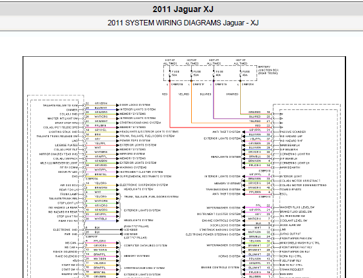
Task: Click the 'COOLANT LEVEL SW' label
Action: pyautogui.click(x=294, y=221)
